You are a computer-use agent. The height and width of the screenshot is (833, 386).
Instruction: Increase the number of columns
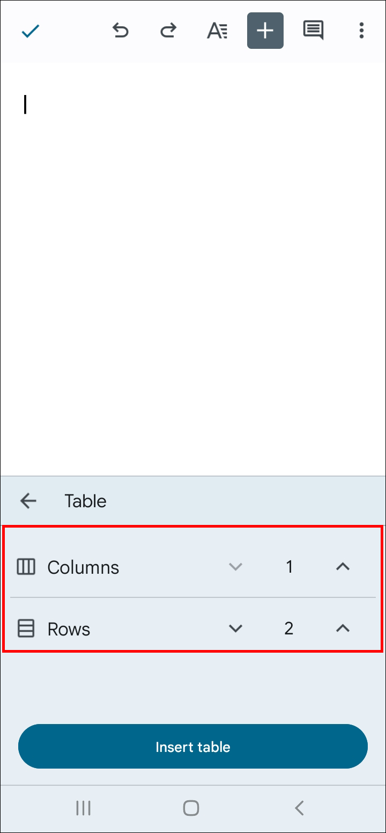click(343, 567)
